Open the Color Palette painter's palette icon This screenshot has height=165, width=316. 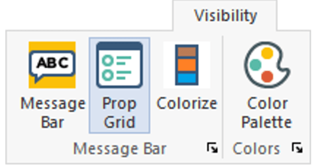pos(267,65)
